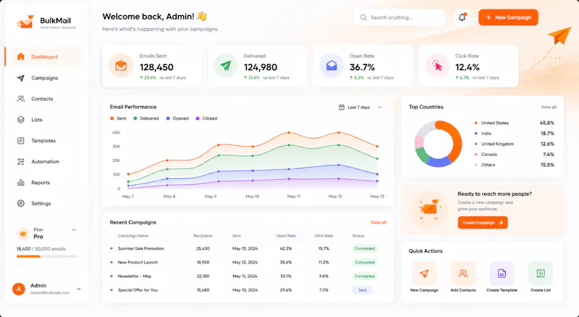Click the United Kingdom legend entry
This screenshot has height=317, width=579.
[515, 144]
